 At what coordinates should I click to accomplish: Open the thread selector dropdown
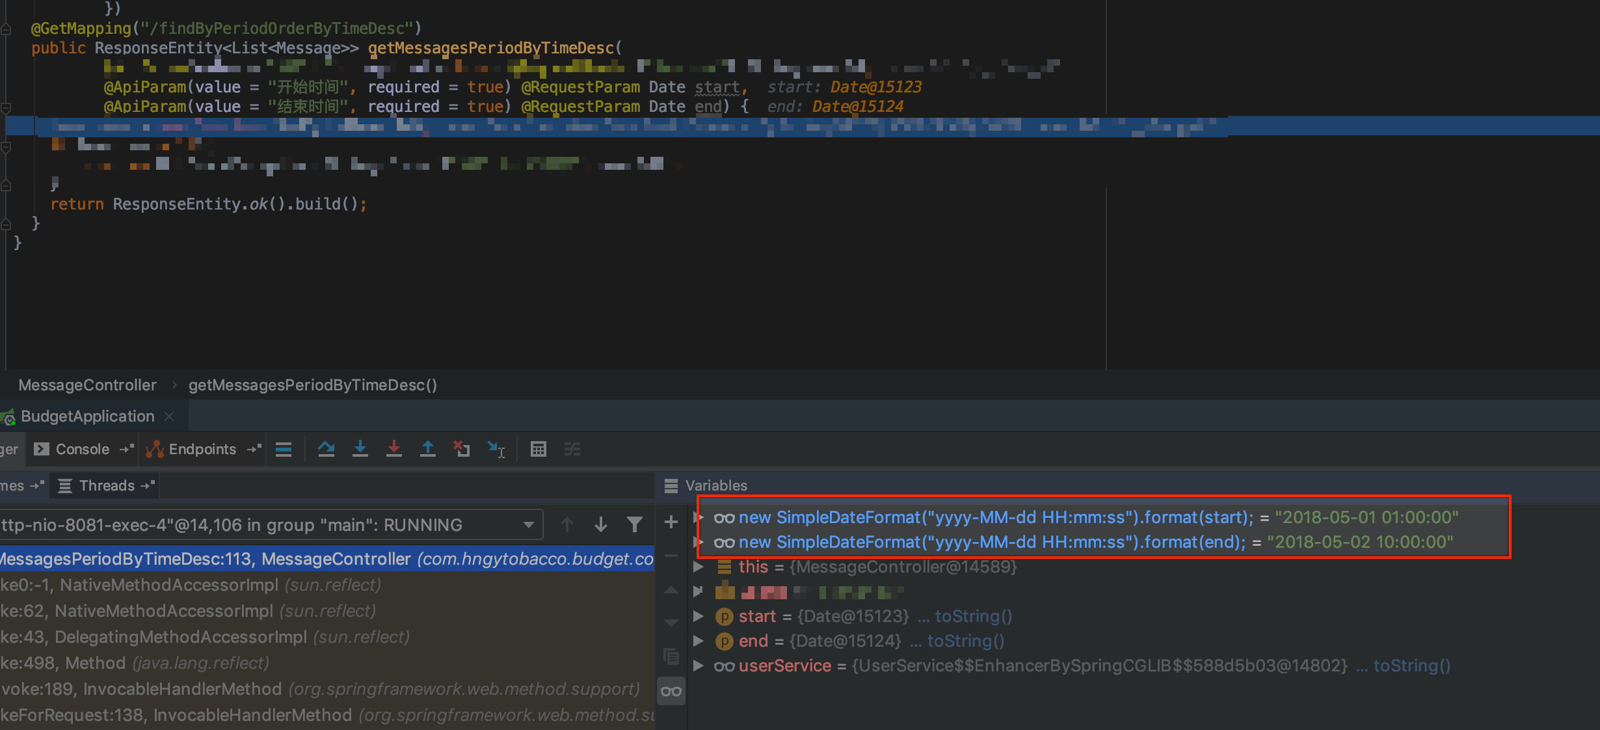click(529, 524)
